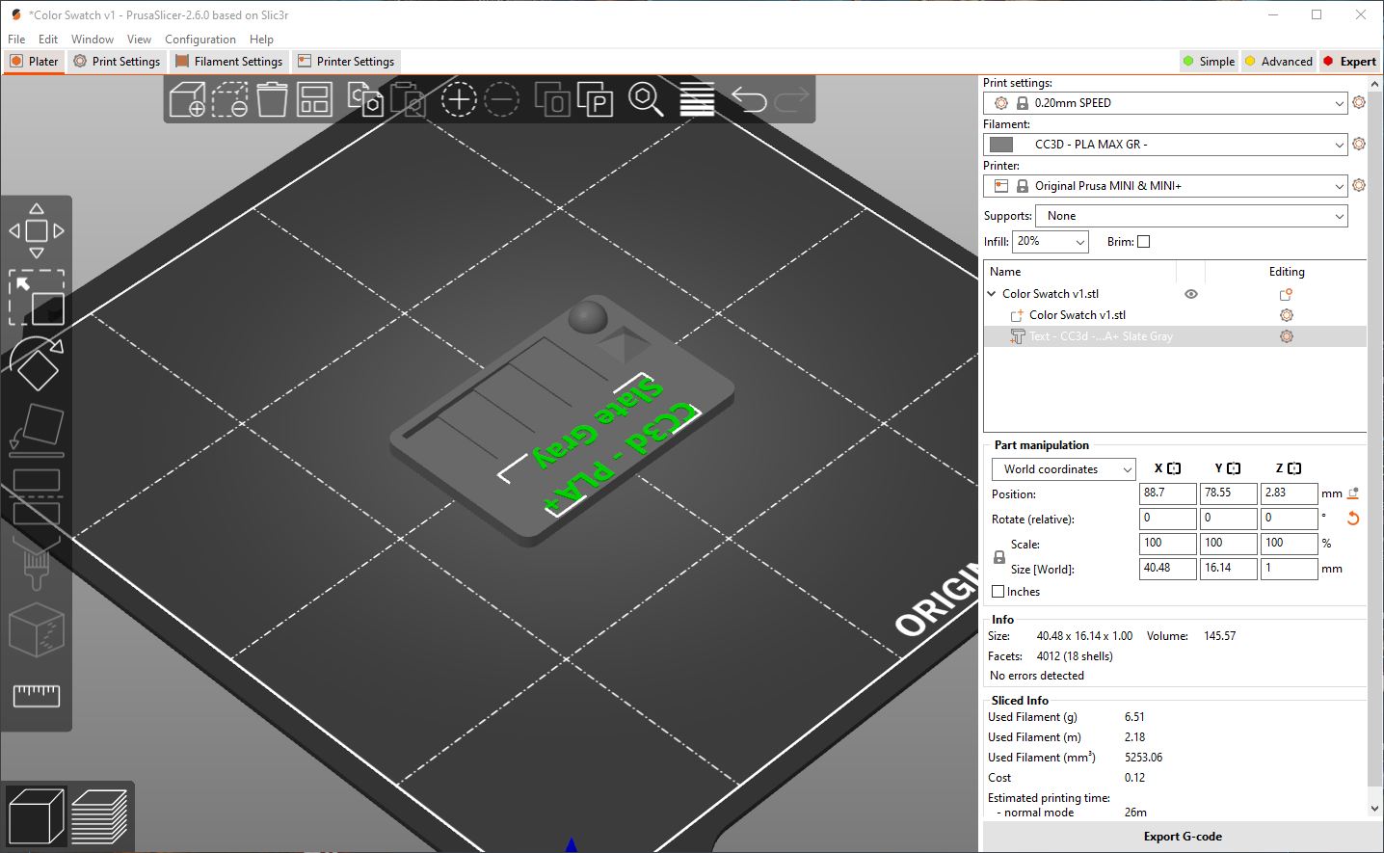
Task: Select the Move gizmo tool
Action: click(x=37, y=230)
